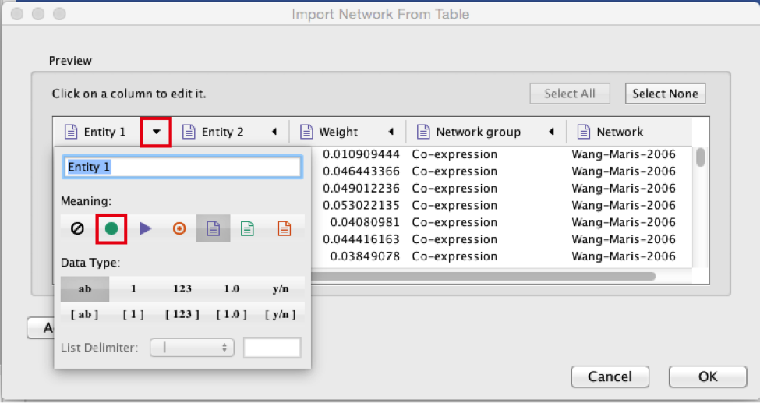This screenshot has width=760, height=403.
Task: Collapse the Entity 1 column dropdown arrow
Action: pos(157,132)
